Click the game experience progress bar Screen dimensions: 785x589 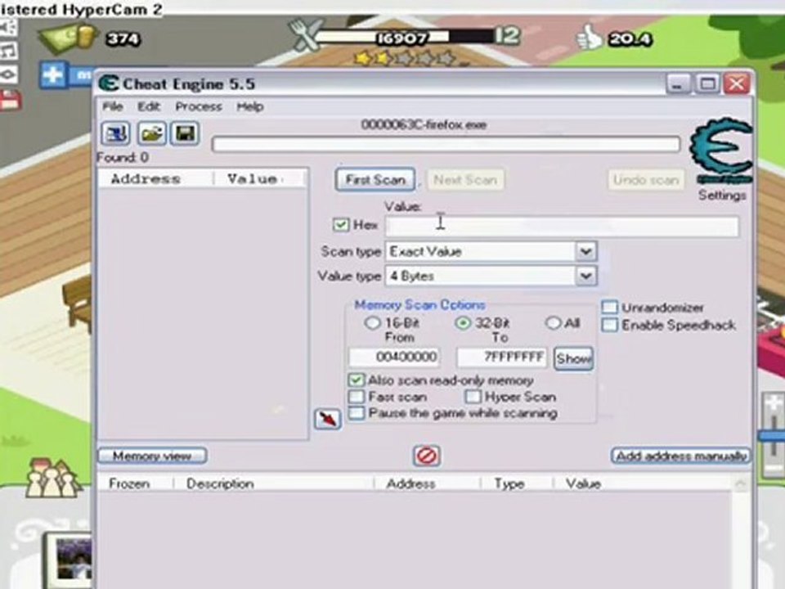coord(405,38)
